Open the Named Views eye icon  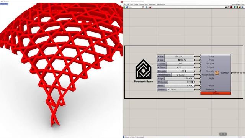tap(147, 7)
